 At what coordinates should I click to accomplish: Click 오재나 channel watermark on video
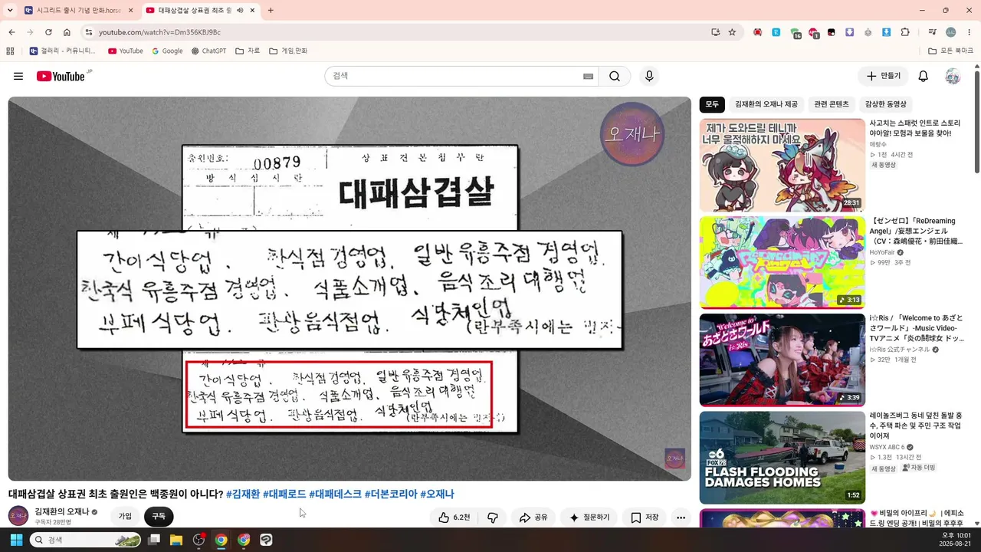[674, 458]
